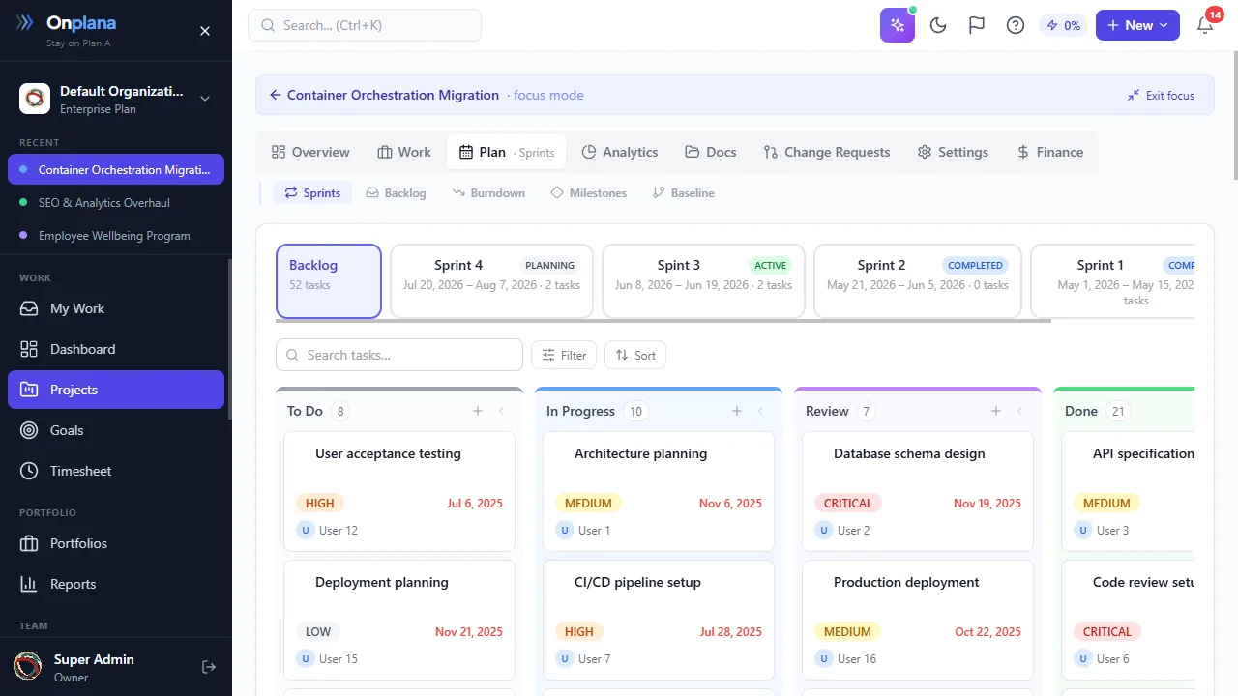
Task: Select the Burndown sub-tab
Action: 488,193
